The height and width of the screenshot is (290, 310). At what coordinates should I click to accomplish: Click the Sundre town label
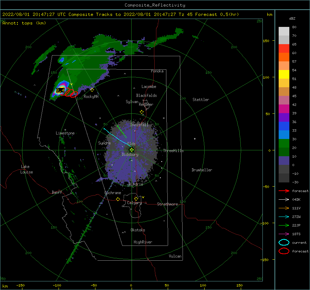point(104,143)
